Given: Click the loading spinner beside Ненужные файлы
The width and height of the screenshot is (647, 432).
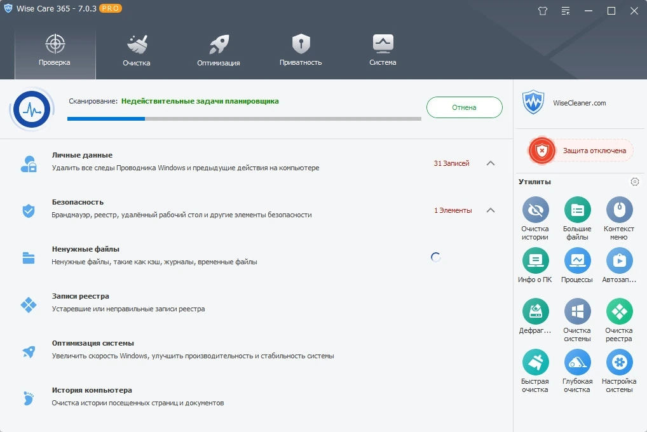Looking at the screenshot, I should [436, 257].
